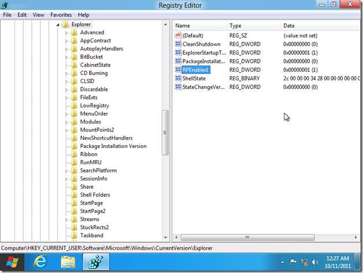
Task: Collapse the Explorer key
Action: 58,24
